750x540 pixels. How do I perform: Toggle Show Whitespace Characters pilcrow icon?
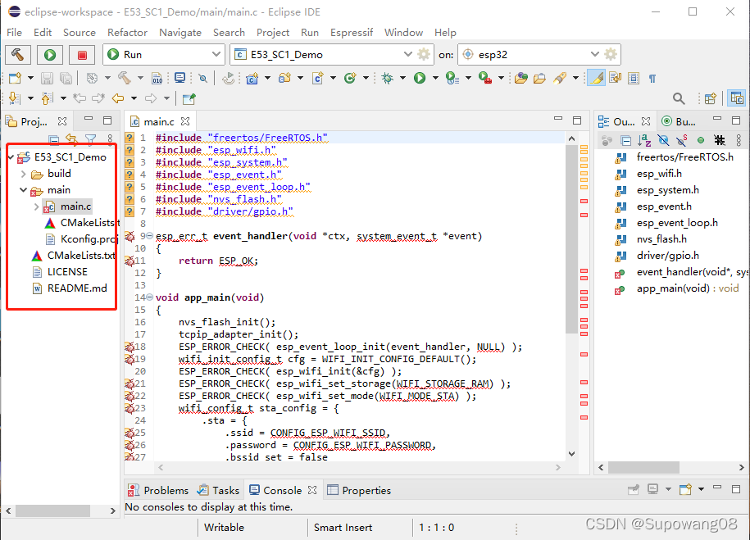tap(652, 79)
